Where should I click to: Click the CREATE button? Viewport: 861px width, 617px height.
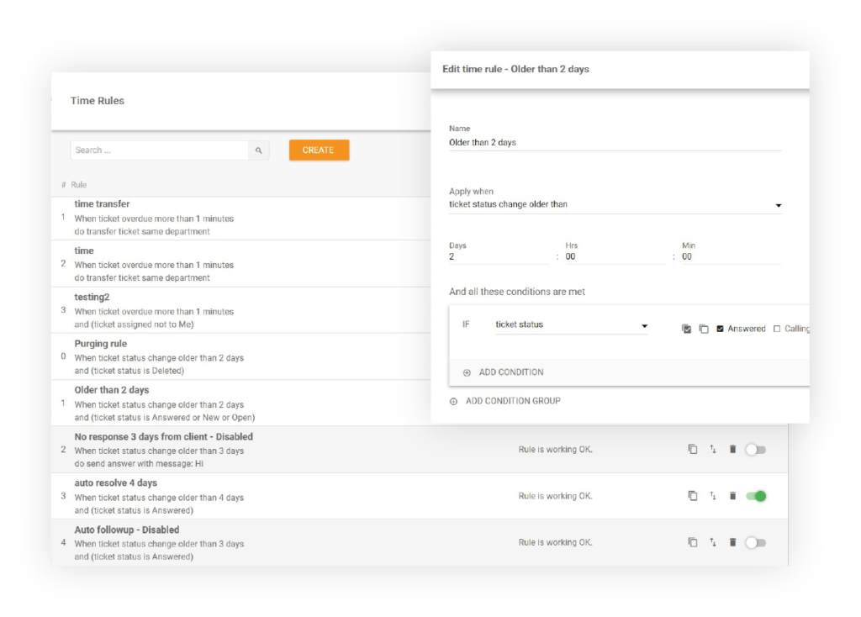319,150
